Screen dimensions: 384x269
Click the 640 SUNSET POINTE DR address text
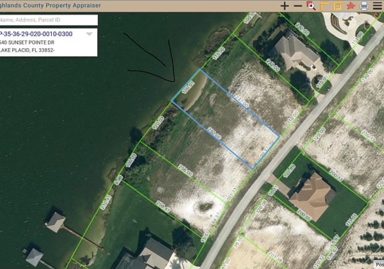tap(27, 42)
